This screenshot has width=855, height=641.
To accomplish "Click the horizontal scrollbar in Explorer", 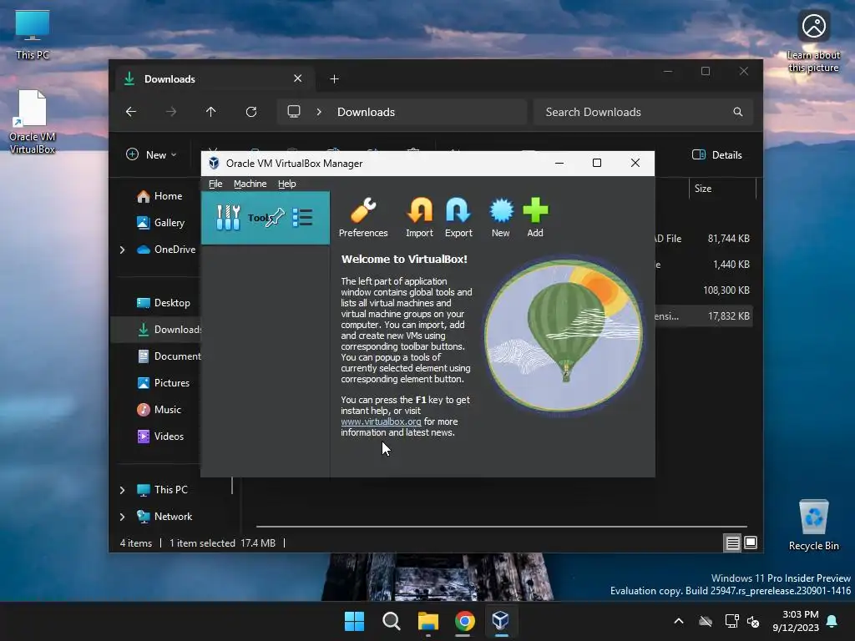I will pos(501,527).
